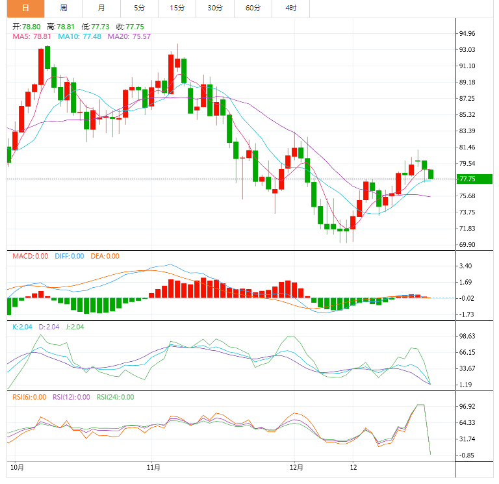This screenshot has height=484, width=499.
Task: Click the MA10: 77.48 indicator label
Action: point(79,36)
